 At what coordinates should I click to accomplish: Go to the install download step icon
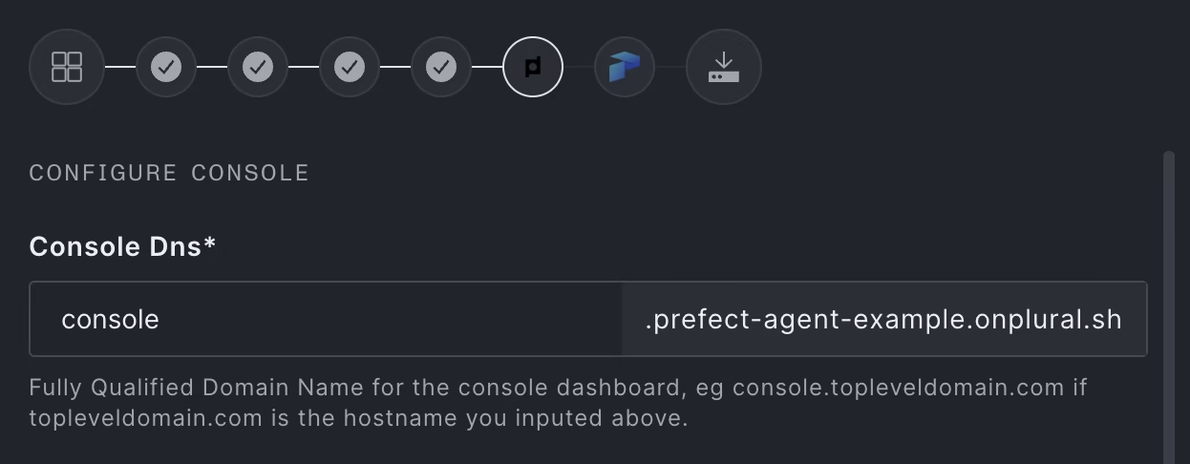[724, 67]
